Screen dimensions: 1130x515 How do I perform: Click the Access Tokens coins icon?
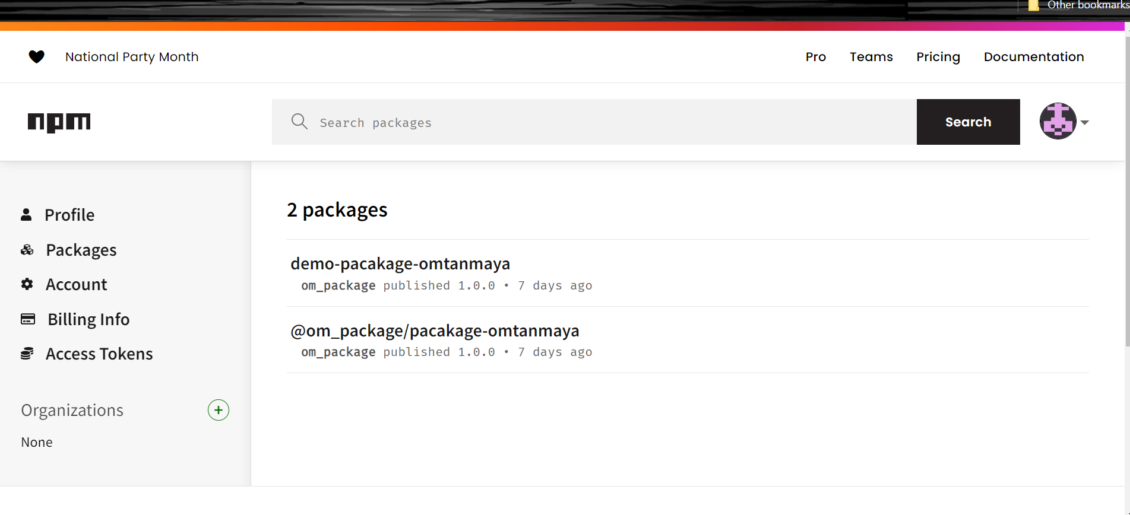click(27, 354)
